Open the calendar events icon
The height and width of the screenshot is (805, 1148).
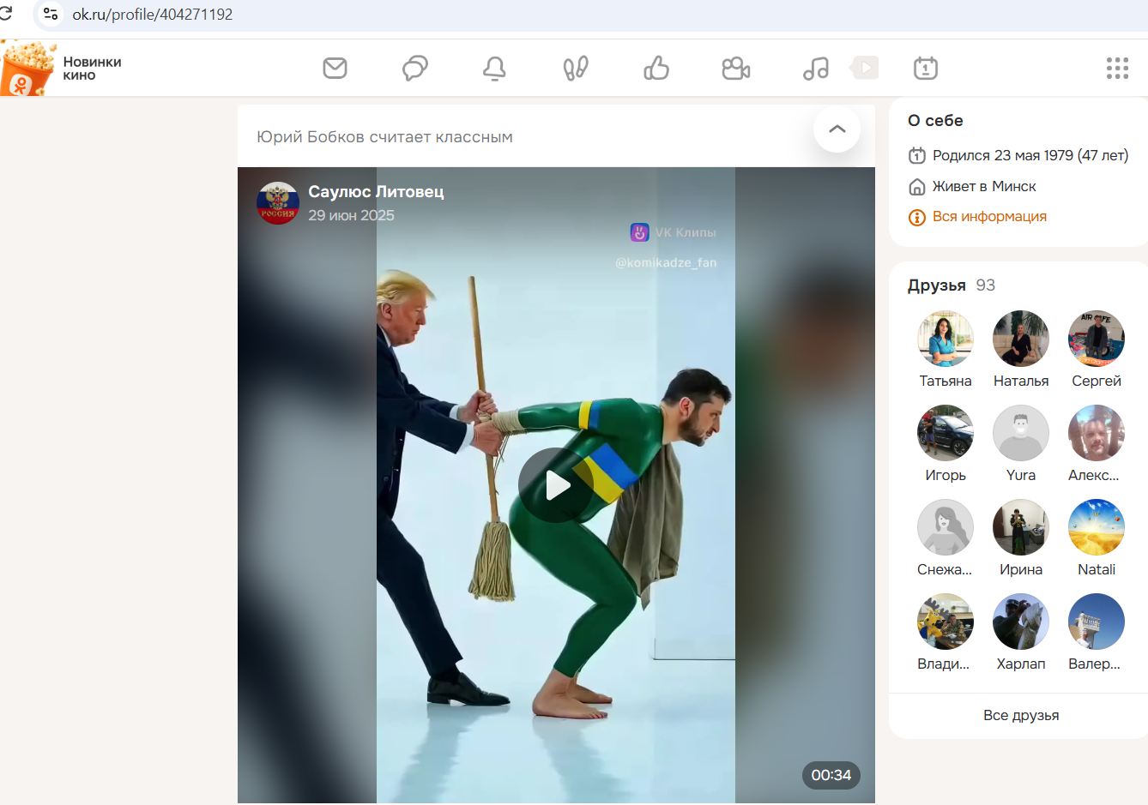click(926, 68)
